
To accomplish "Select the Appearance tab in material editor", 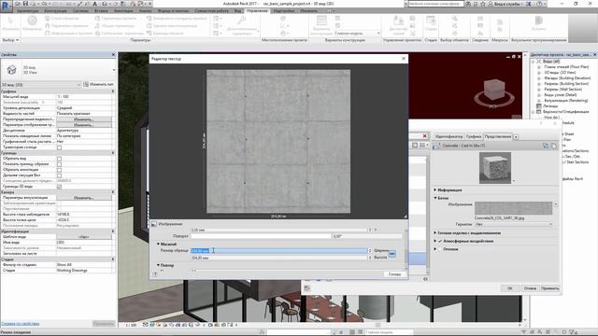I will click(498, 136).
